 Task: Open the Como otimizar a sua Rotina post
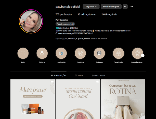click(123, 99)
